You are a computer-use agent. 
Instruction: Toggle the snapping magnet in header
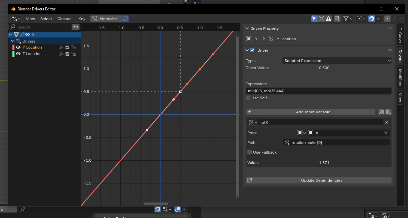(x=371, y=19)
